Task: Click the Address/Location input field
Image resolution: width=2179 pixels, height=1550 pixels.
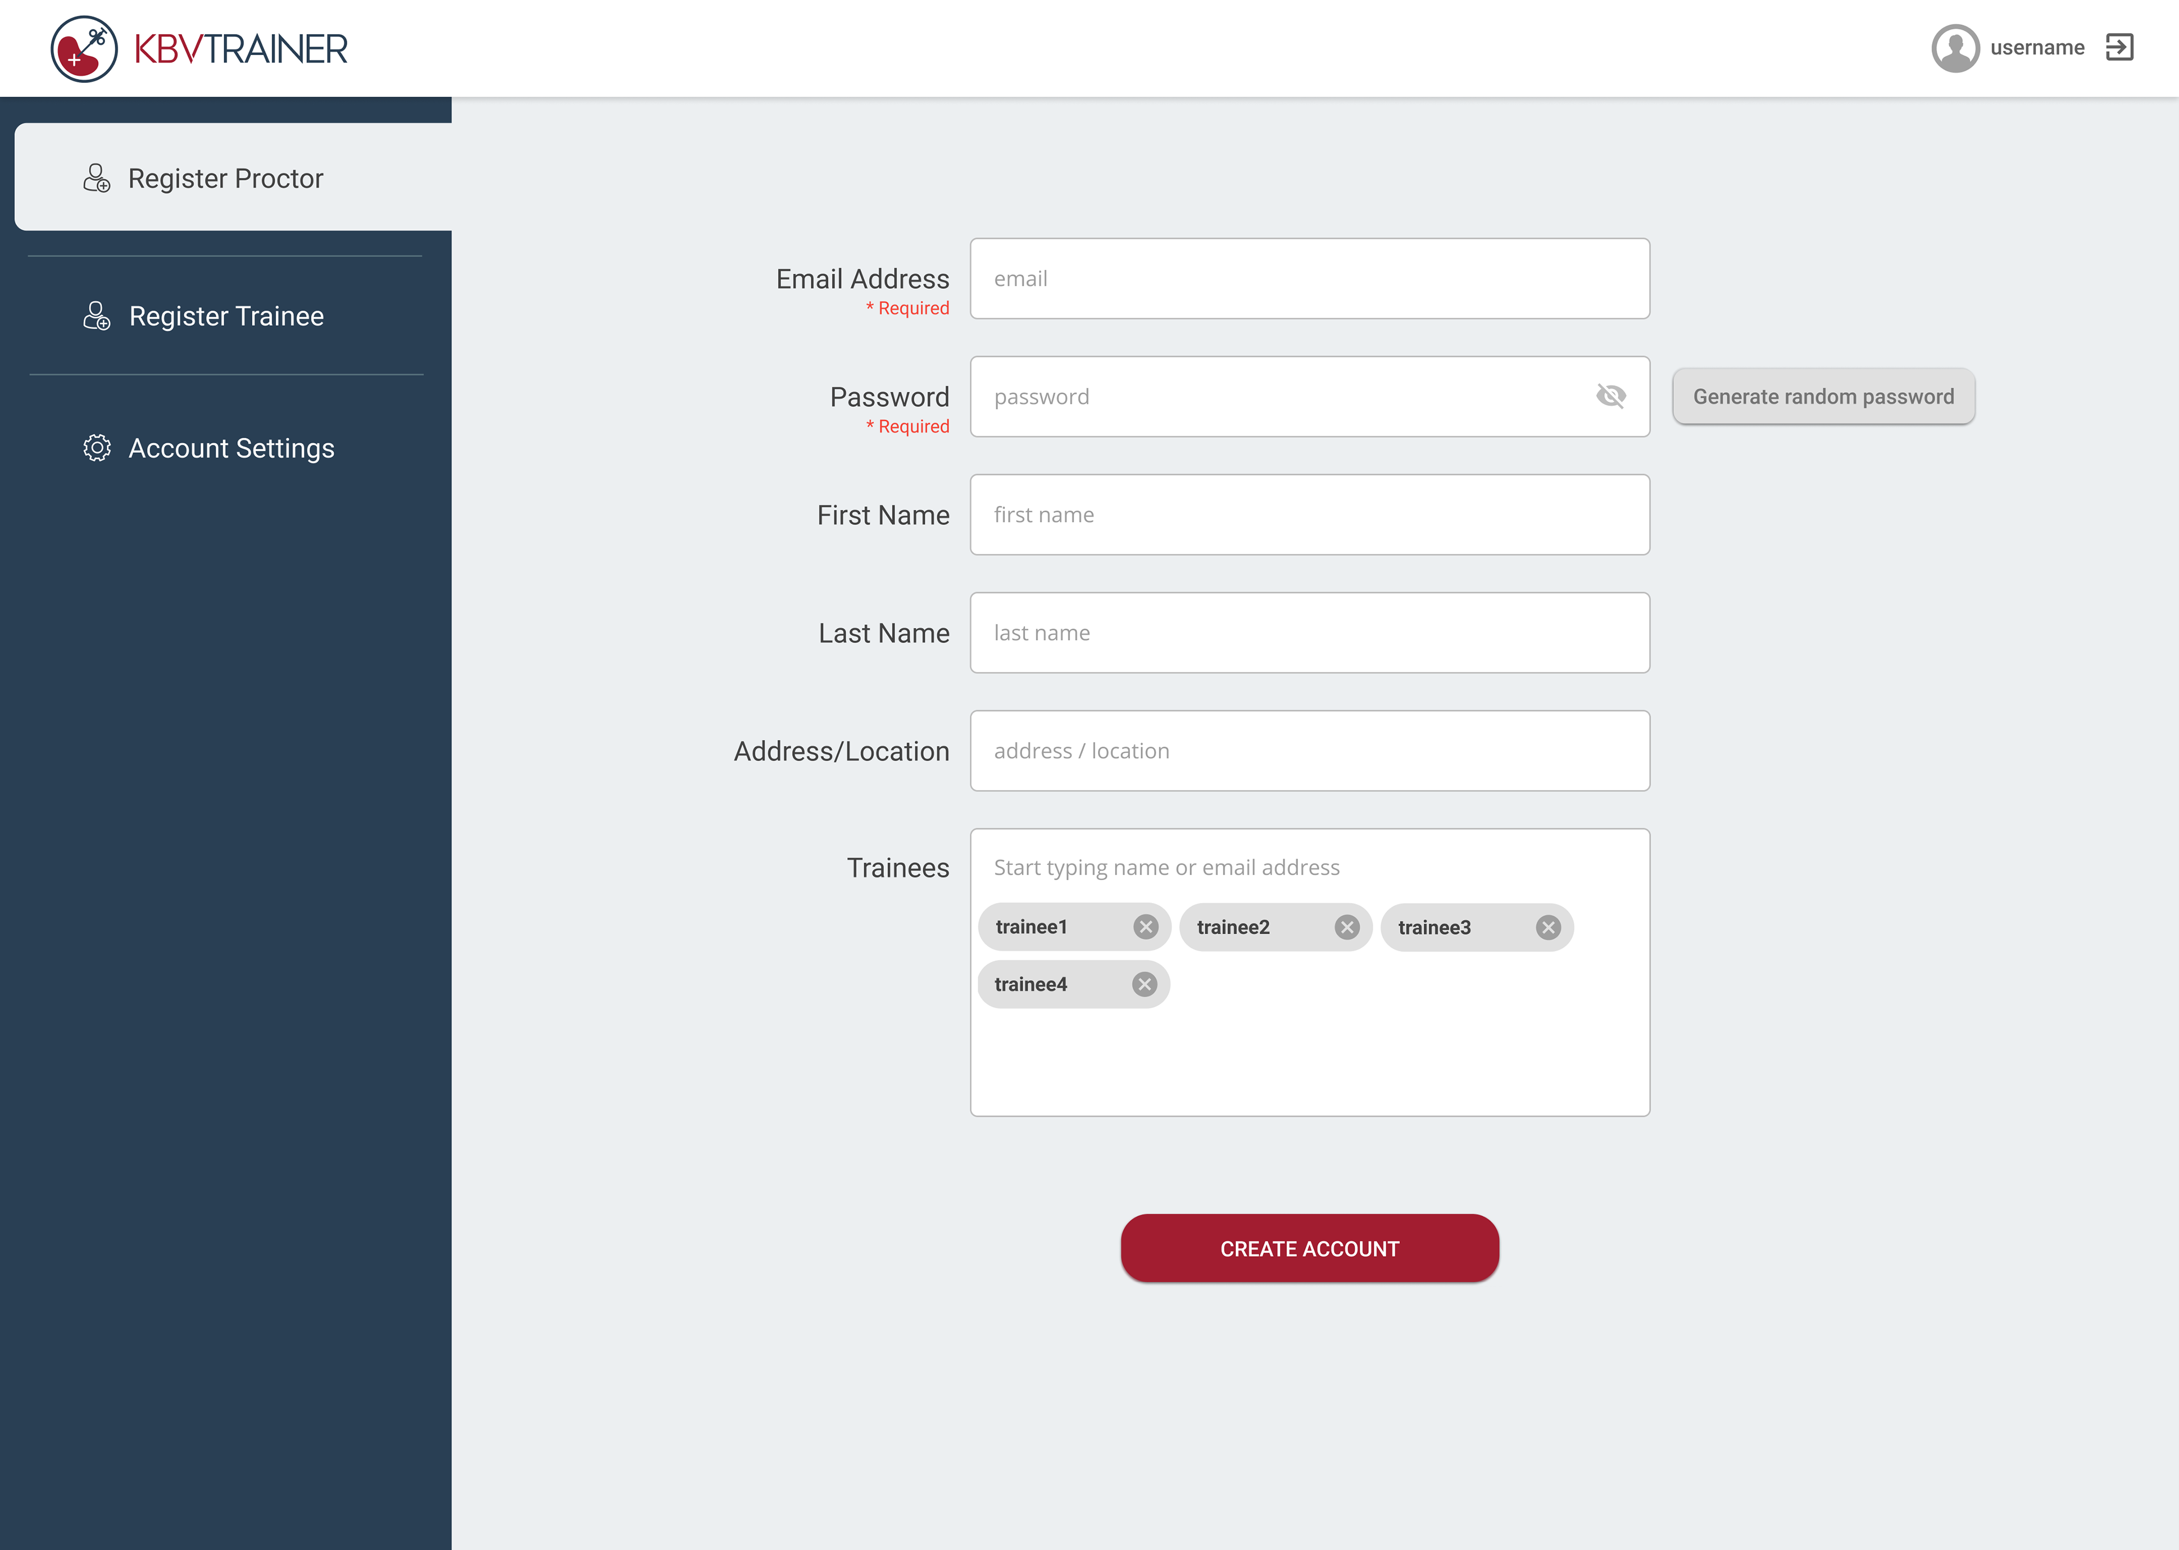Action: tap(1309, 750)
